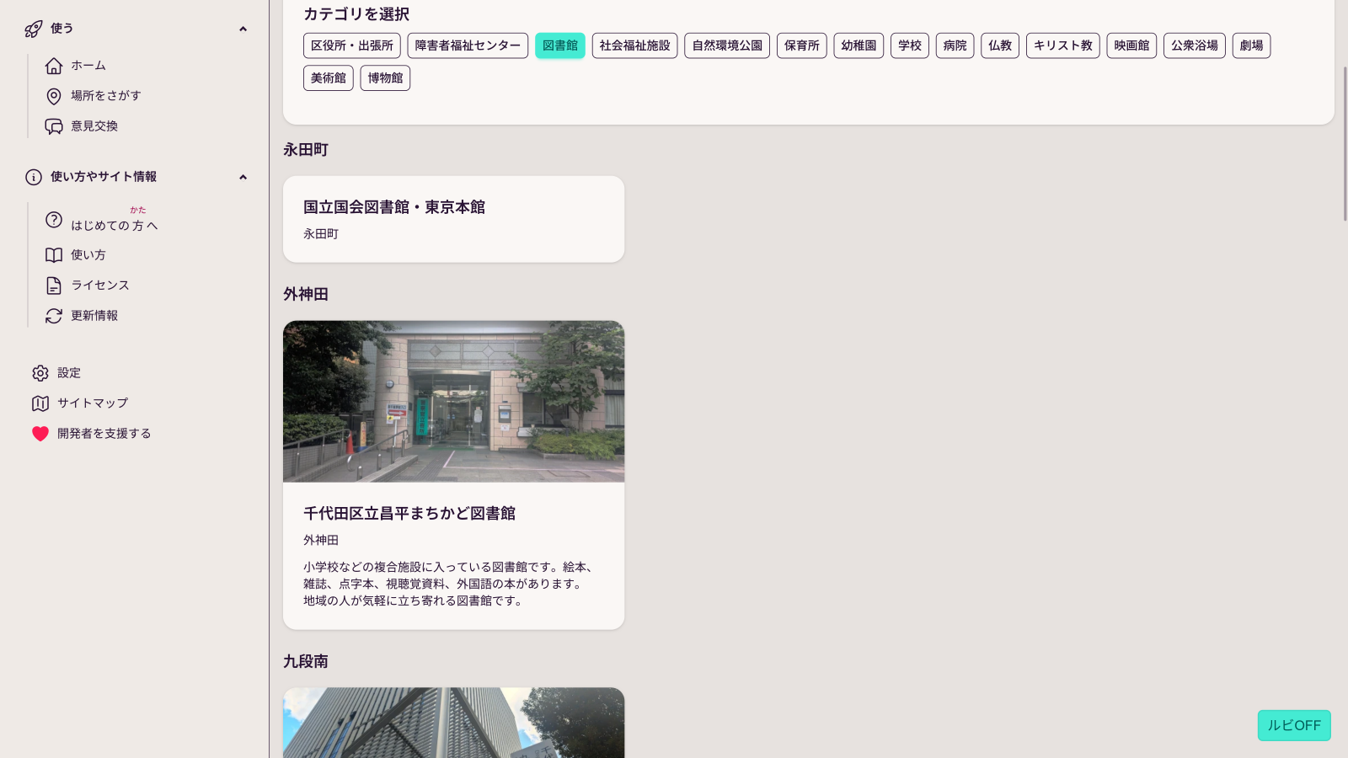Click the カテゴリを選択 heading
The image size is (1348, 758).
click(x=356, y=14)
